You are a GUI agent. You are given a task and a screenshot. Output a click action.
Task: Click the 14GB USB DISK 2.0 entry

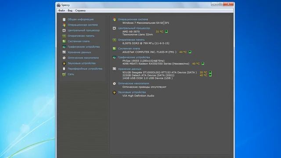point(148,78)
